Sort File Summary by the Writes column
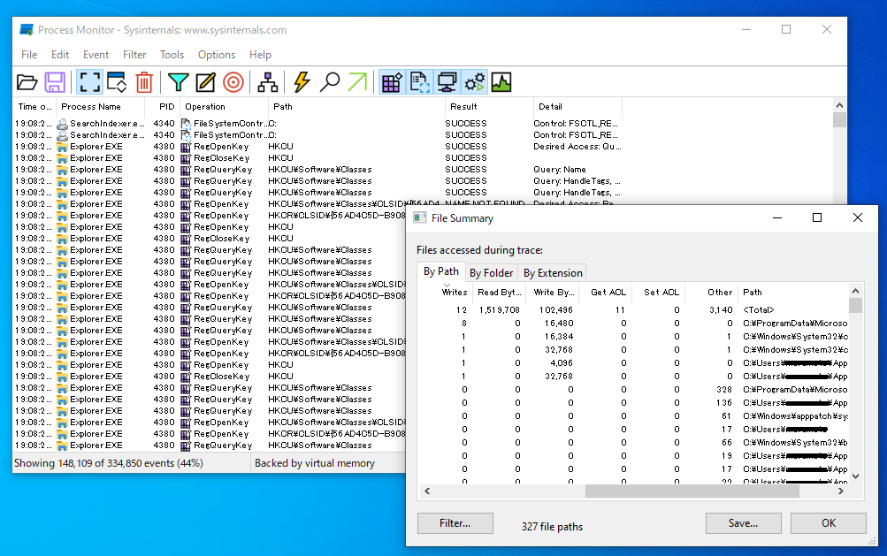The width and height of the screenshot is (887, 556). 447,292
